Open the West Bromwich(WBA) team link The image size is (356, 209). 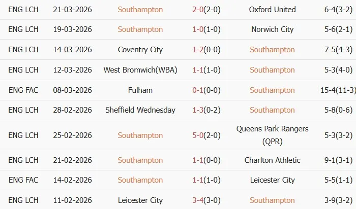[x=140, y=70]
